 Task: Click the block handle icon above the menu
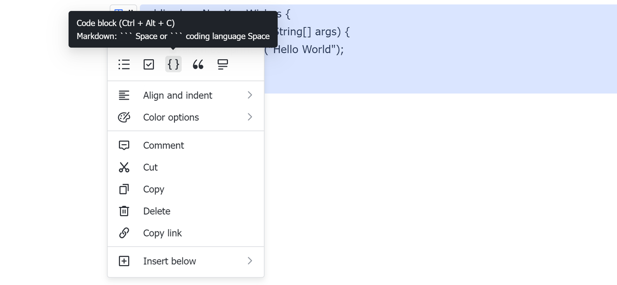(123, 9)
